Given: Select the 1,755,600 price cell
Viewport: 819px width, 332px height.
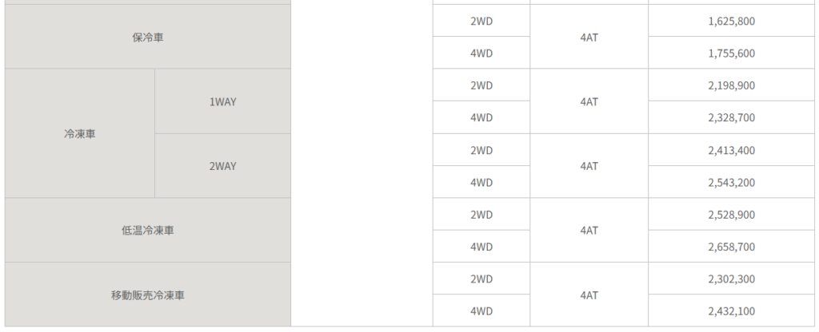Looking at the screenshot, I should pos(731,53).
